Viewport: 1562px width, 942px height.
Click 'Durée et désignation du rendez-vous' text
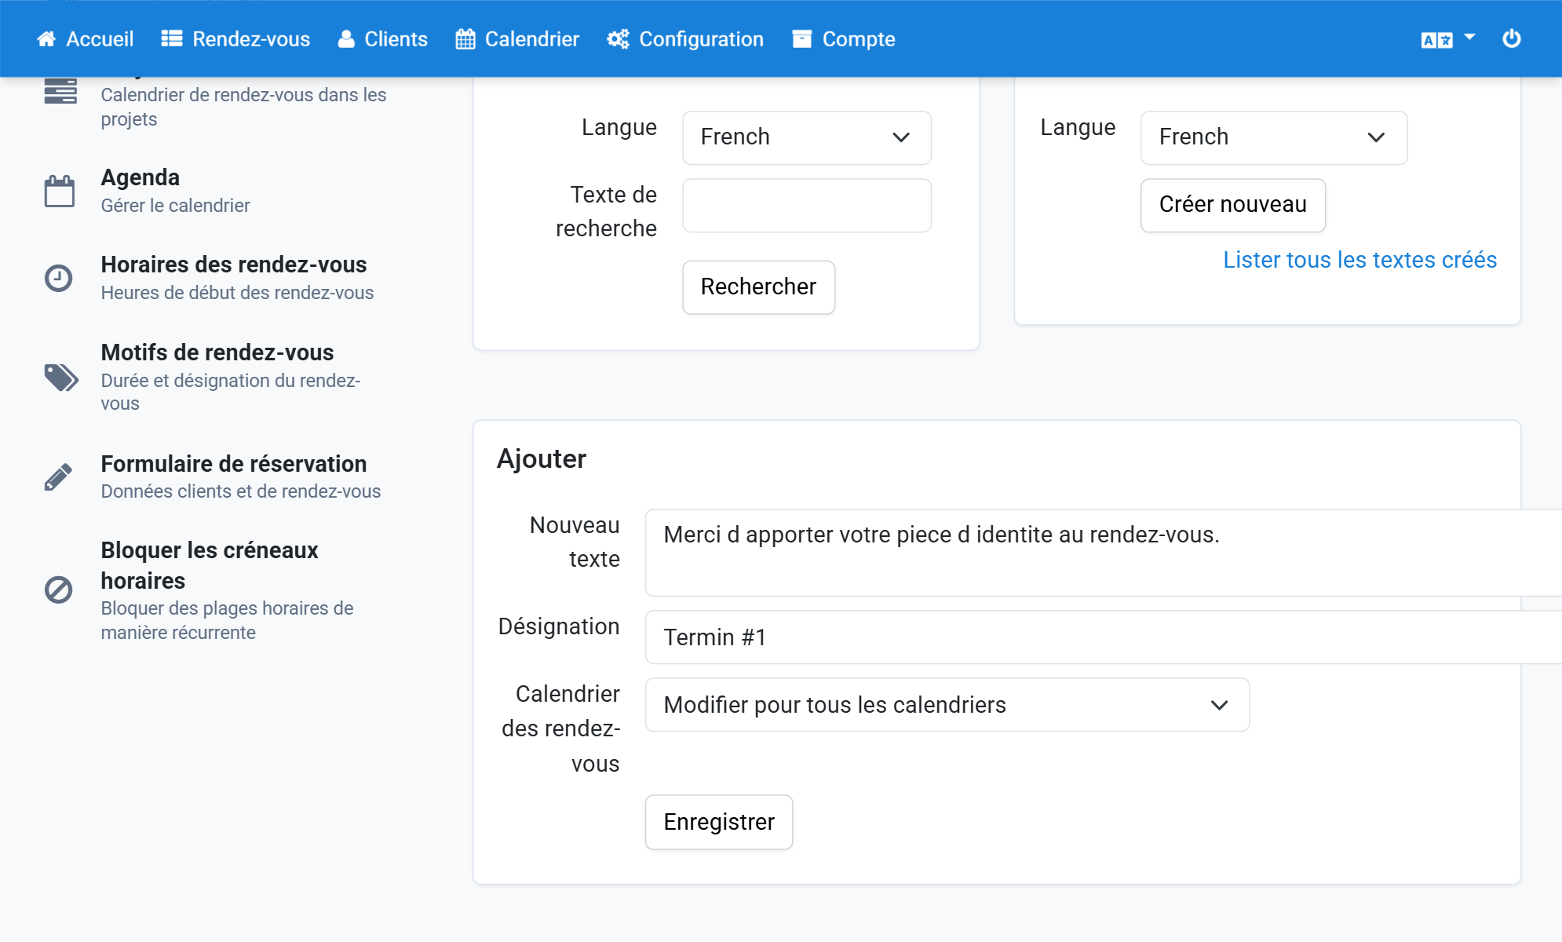(x=231, y=392)
